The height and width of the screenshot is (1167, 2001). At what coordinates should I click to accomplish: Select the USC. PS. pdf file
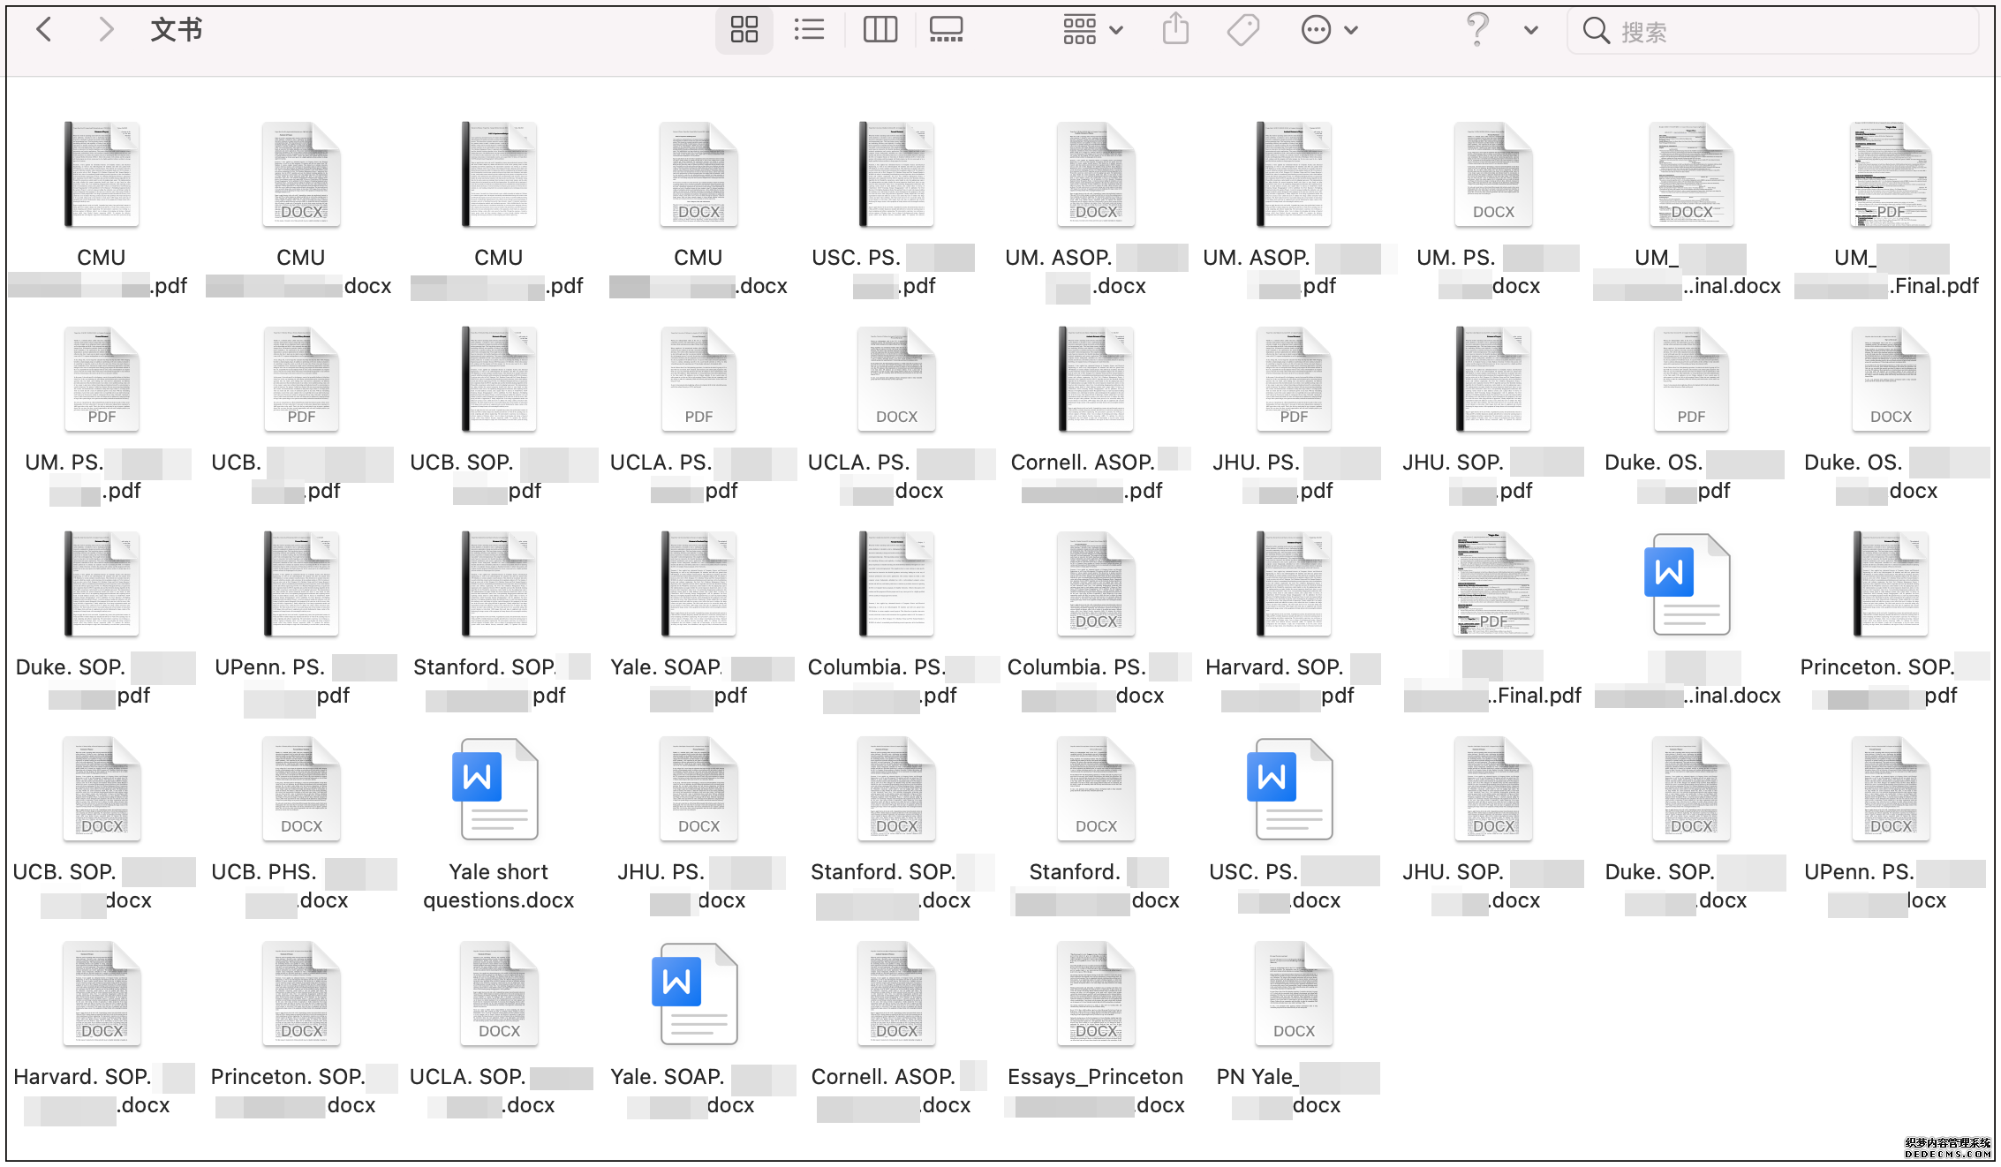point(895,176)
